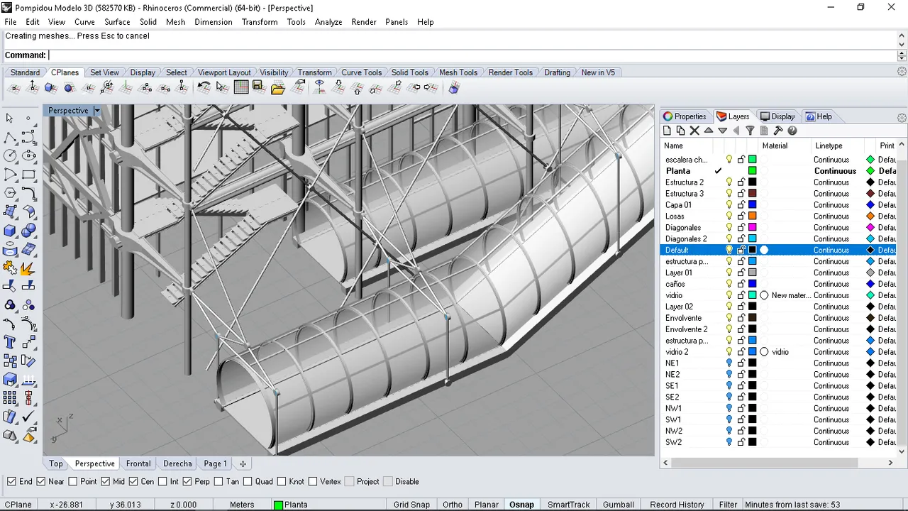The width and height of the screenshot is (908, 511).
Task: Toggle the Perp osnap checkbox
Action: coord(187,481)
